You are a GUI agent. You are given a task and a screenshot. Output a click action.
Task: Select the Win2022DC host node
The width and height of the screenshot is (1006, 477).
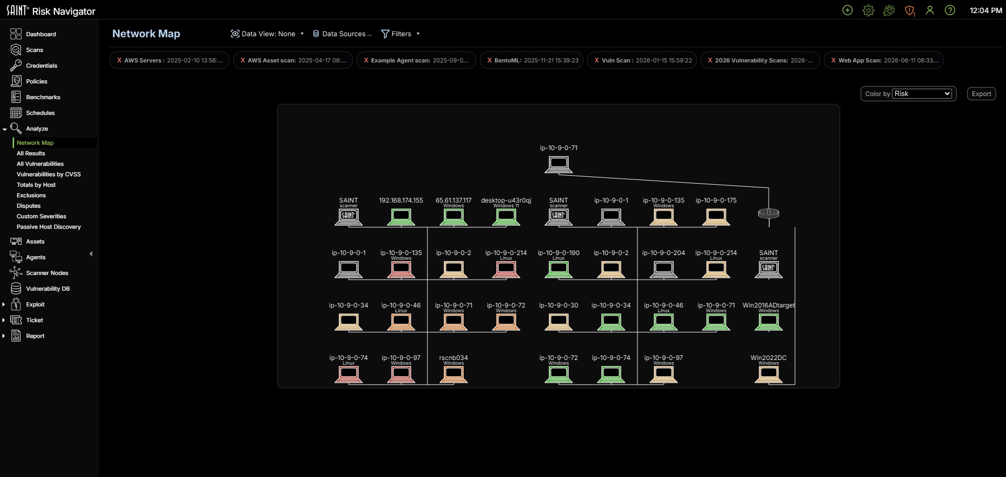(x=769, y=374)
